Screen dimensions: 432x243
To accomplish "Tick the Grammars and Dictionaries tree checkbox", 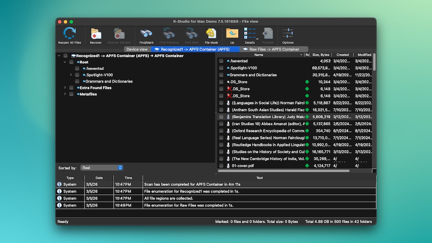I will tap(77, 81).
